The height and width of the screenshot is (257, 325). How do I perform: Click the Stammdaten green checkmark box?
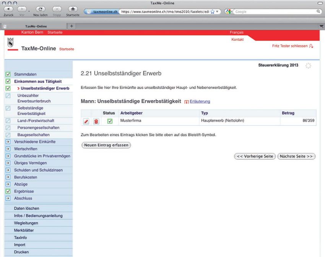8,74
